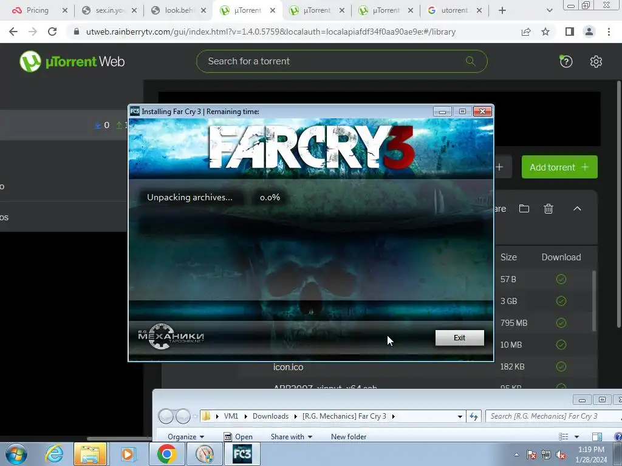This screenshot has height=466, width=622.
Task: Refresh the Explorer folder view
Action: point(474,416)
